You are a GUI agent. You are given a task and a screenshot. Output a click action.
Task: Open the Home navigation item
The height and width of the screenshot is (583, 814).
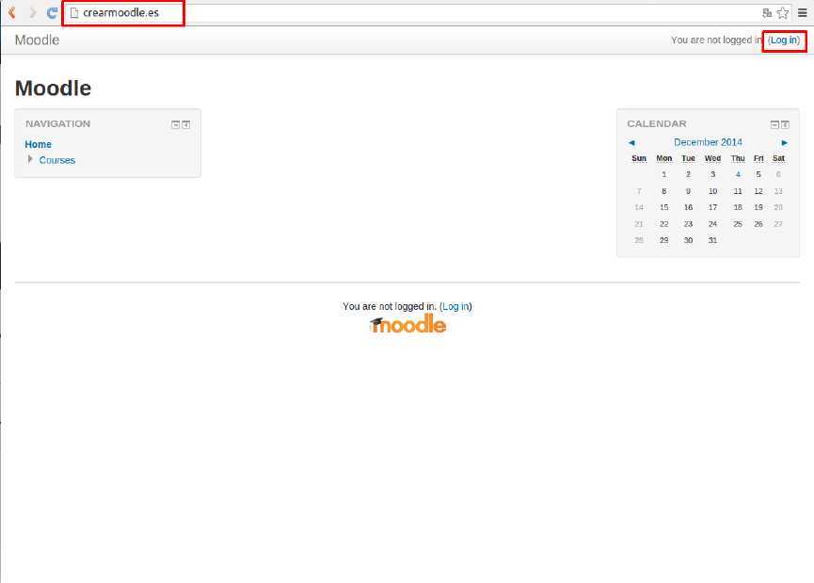tap(39, 144)
